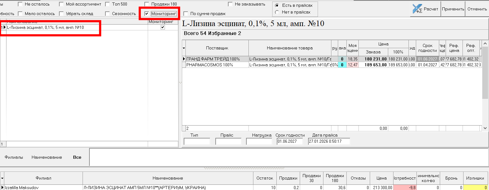Click the 100% price column header

(x=398, y=52)
